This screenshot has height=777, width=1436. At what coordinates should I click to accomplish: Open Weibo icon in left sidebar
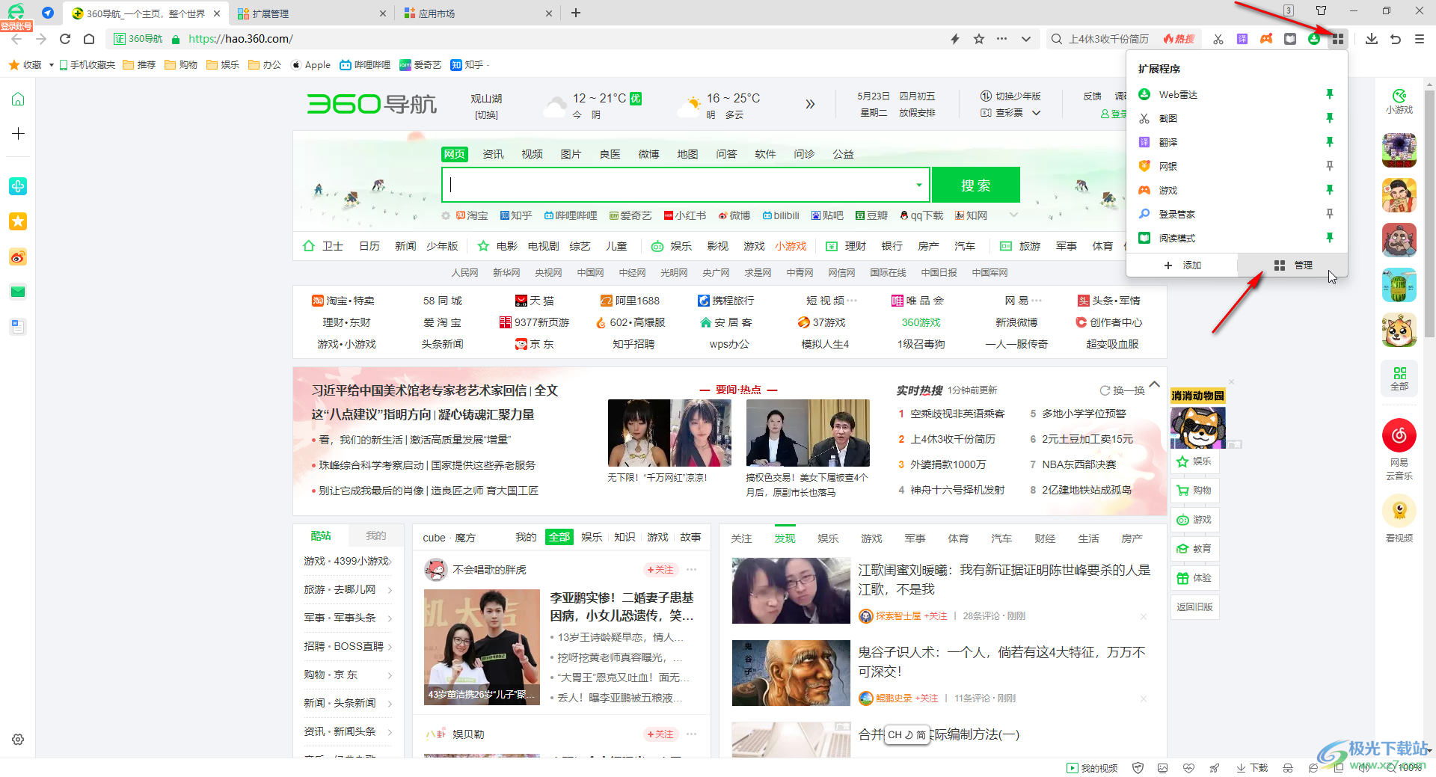(x=18, y=257)
